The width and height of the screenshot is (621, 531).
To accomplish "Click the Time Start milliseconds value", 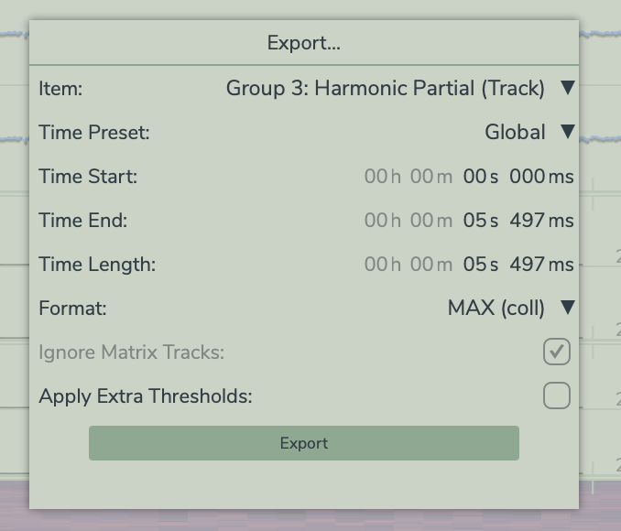I will pos(540,176).
